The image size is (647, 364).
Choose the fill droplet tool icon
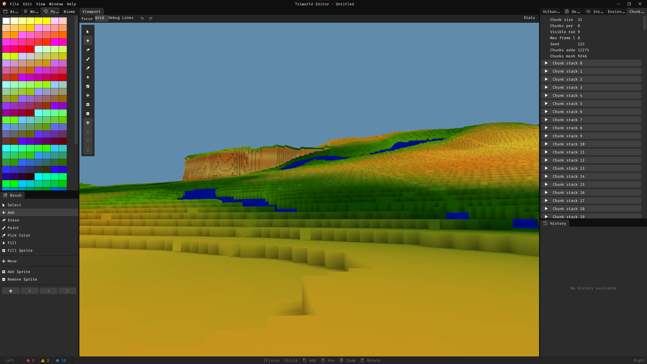coord(88,77)
